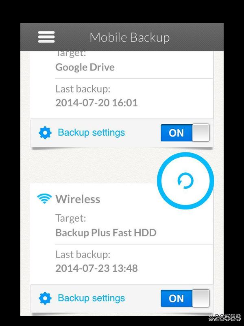Click the gear icon for Google Drive backup
Image resolution: width=244 pixels, height=326 pixels.
[45, 133]
